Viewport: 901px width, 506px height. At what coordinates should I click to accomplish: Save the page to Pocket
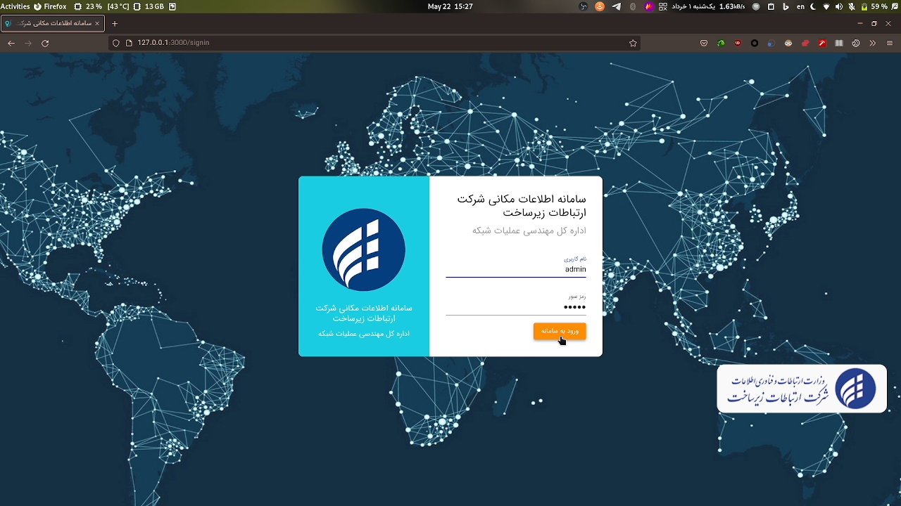point(704,43)
